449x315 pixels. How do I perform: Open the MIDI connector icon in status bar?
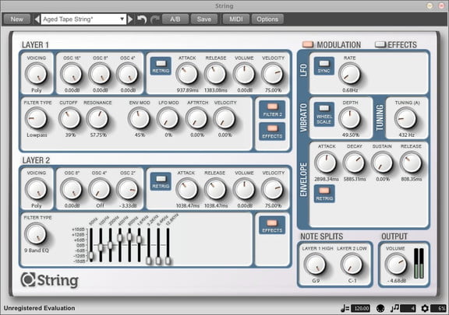[380, 309]
